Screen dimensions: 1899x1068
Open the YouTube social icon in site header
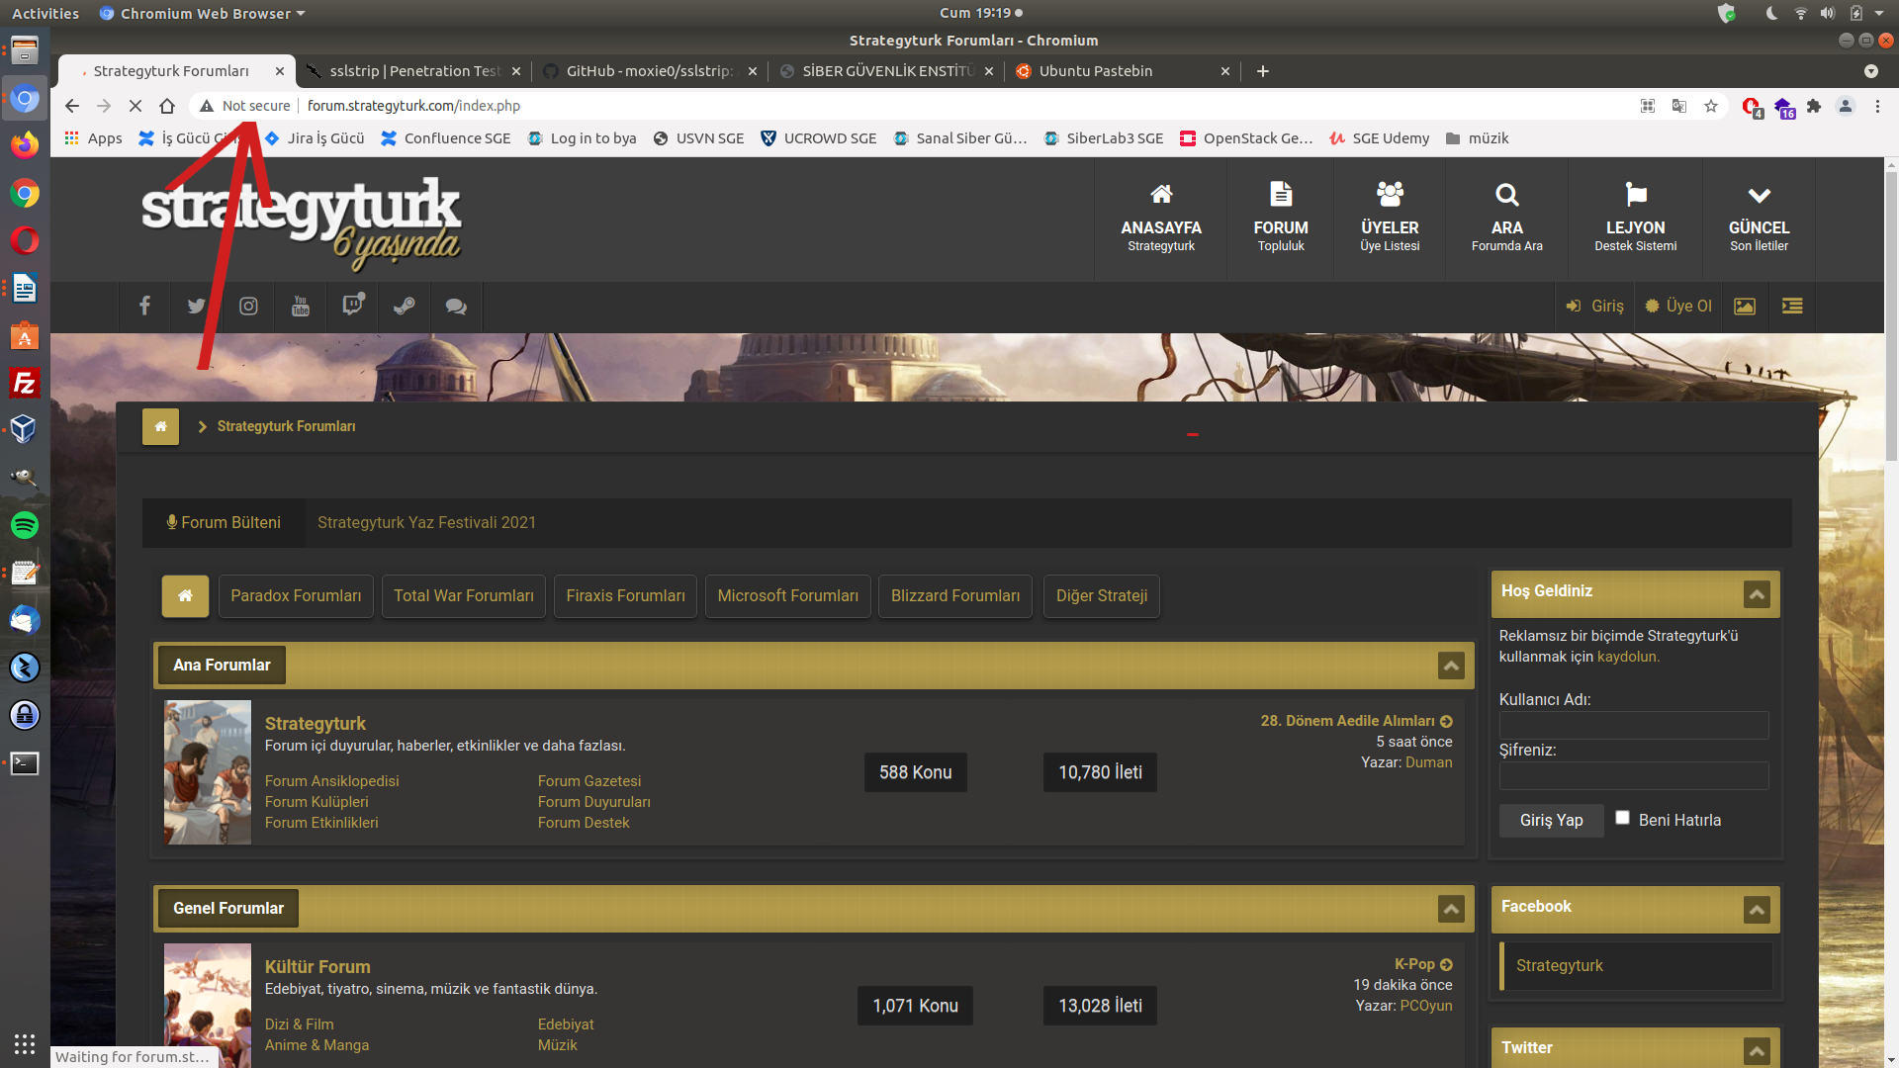[301, 307]
